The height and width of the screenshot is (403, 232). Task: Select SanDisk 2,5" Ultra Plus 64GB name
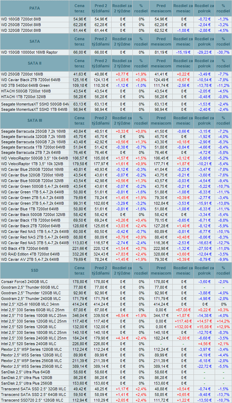(x=25, y=372)
